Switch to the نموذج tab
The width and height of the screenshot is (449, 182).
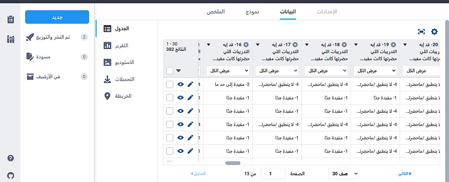pos(251,11)
